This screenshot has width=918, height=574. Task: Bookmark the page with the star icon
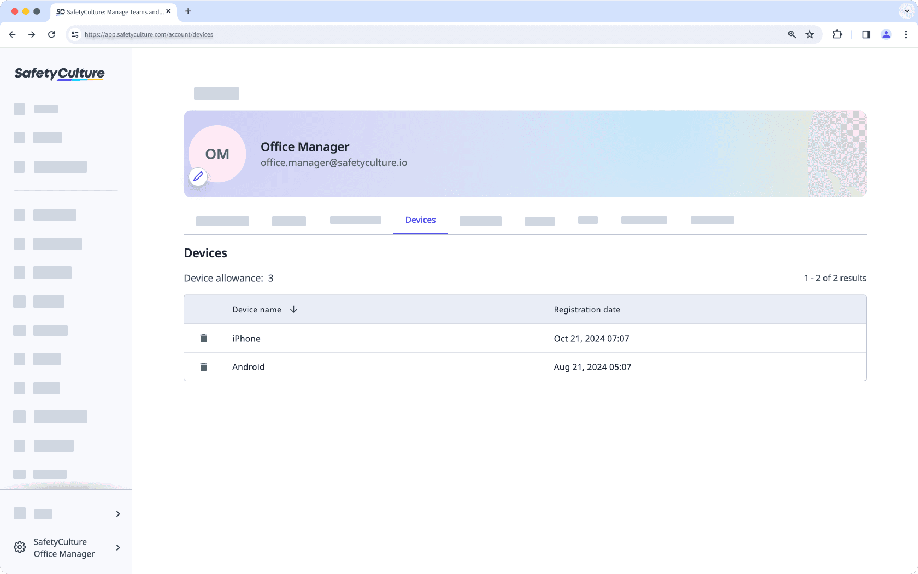809,34
